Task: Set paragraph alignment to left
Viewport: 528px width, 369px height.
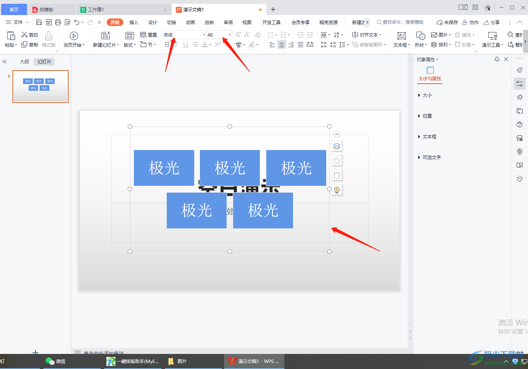Action: click(x=272, y=44)
